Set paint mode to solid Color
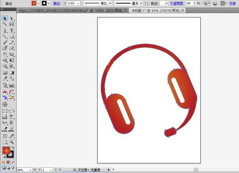 tap(4, 162)
